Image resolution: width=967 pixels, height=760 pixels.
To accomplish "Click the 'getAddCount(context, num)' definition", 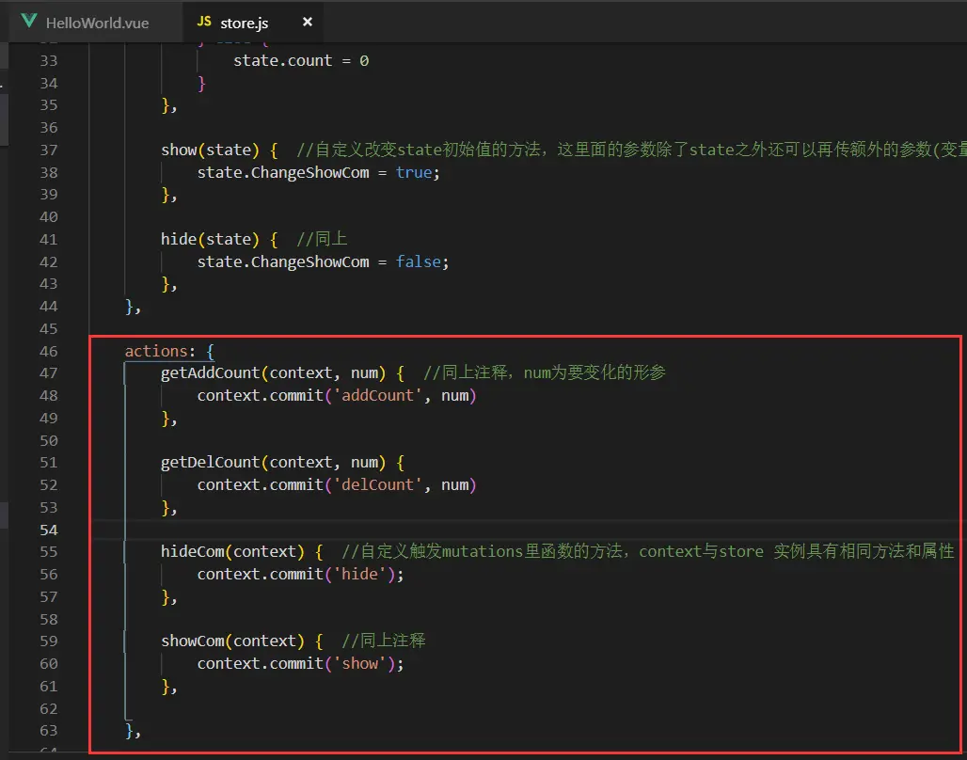I will point(273,373).
